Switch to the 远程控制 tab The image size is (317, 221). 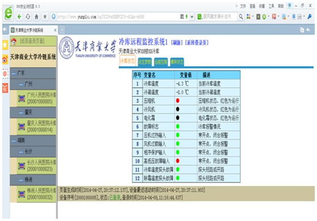pyautogui.click(x=161, y=62)
